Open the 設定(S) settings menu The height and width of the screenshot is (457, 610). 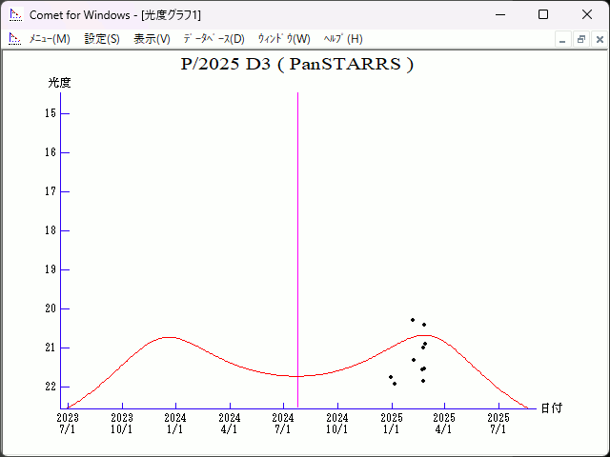tap(102, 39)
